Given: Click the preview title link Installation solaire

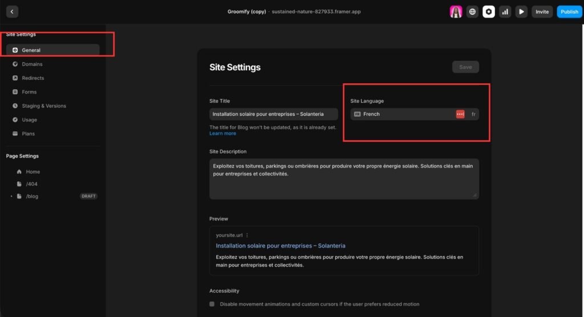Looking at the screenshot, I should tap(281, 246).
